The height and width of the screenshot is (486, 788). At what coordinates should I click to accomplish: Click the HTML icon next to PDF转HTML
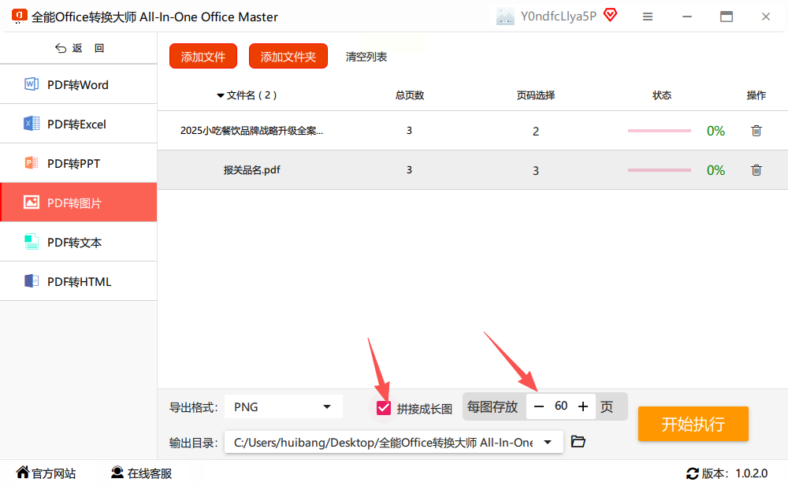click(32, 281)
